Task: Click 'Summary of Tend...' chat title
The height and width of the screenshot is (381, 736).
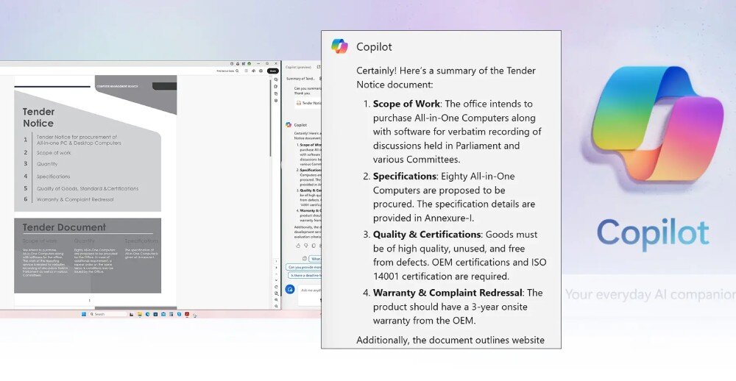Action: coord(300,79)
